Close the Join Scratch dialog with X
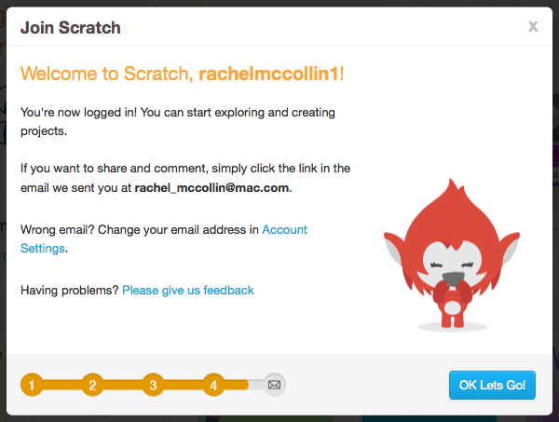Screen dimensions: 559x422 pyautogui.click(x=533, y=26)
